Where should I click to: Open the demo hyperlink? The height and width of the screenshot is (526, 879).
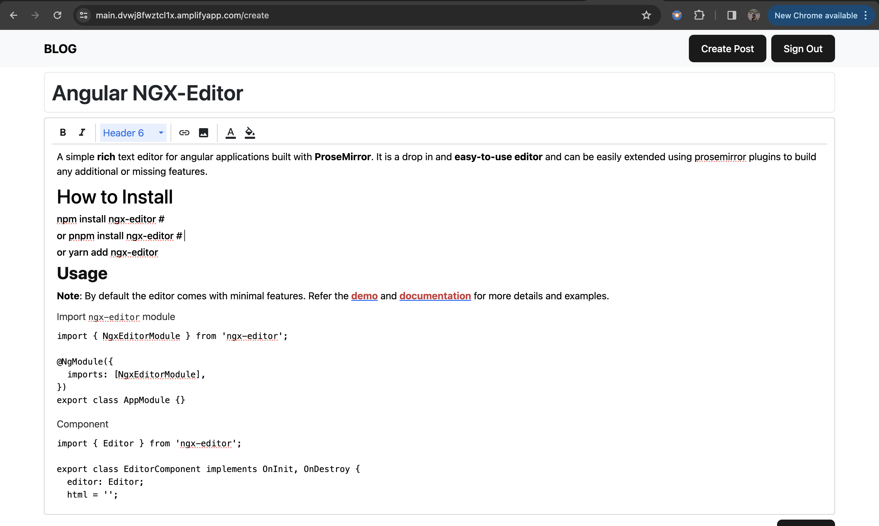[x=364, y=296]
